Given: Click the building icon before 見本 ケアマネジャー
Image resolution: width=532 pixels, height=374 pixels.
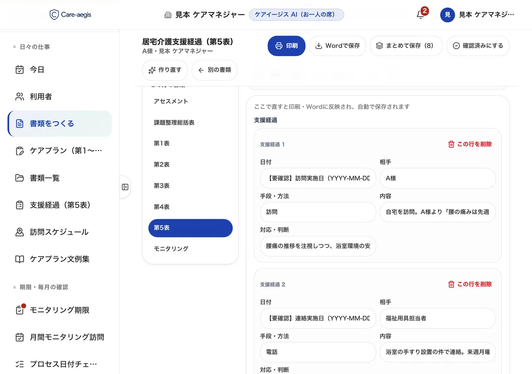Looking at the screenshot, I should tap(168, 15).
